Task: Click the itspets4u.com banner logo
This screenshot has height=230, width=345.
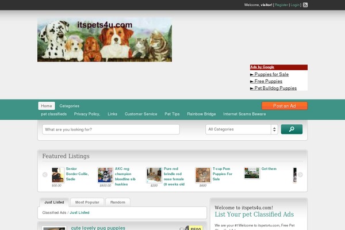Action: [105, 40]
